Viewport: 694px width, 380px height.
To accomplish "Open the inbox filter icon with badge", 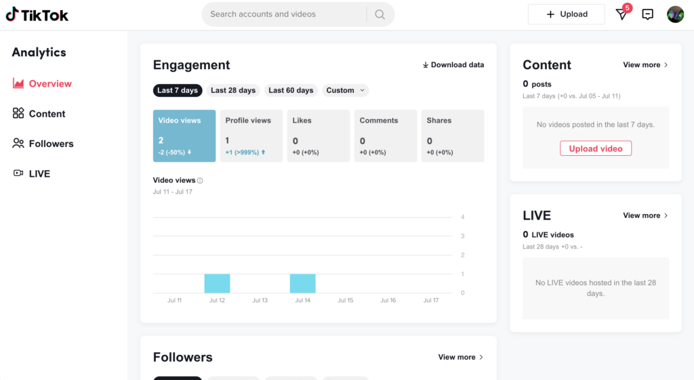I will 621,14.
